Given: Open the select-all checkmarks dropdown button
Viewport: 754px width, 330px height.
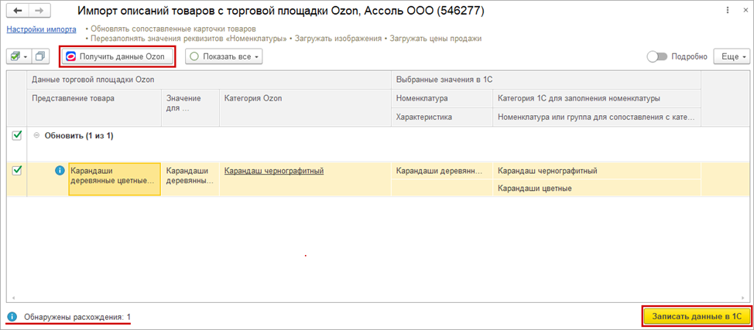Looking at the screenshot, I should [x=18, y=56].
